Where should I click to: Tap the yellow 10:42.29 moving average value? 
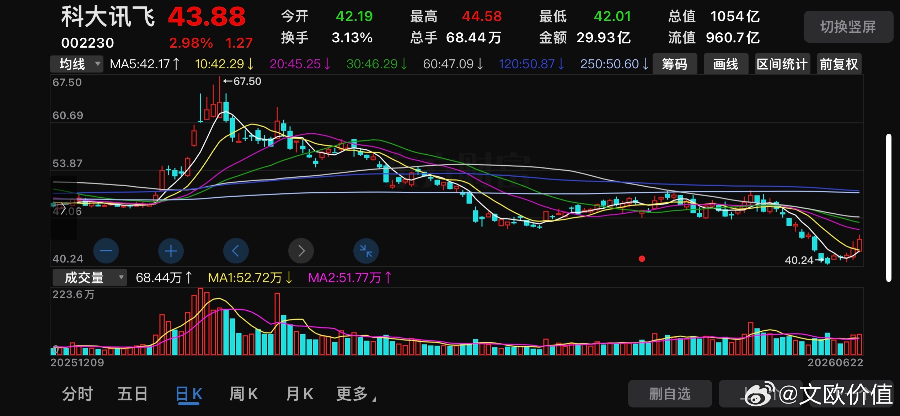point(224,64)
